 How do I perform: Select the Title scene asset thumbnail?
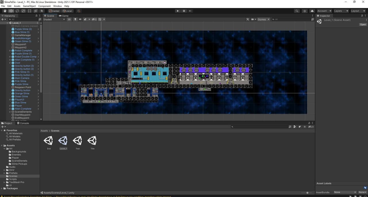92,140
